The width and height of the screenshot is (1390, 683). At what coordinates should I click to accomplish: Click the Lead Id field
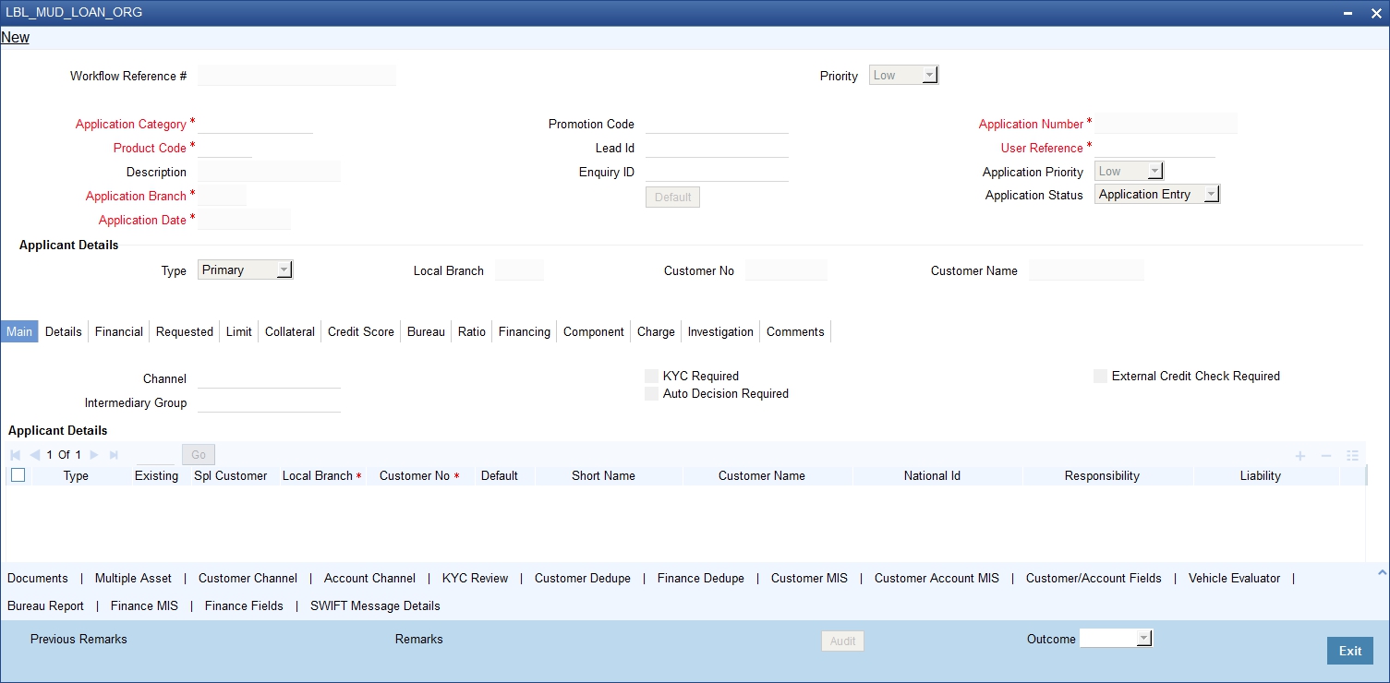coord(717,148)
